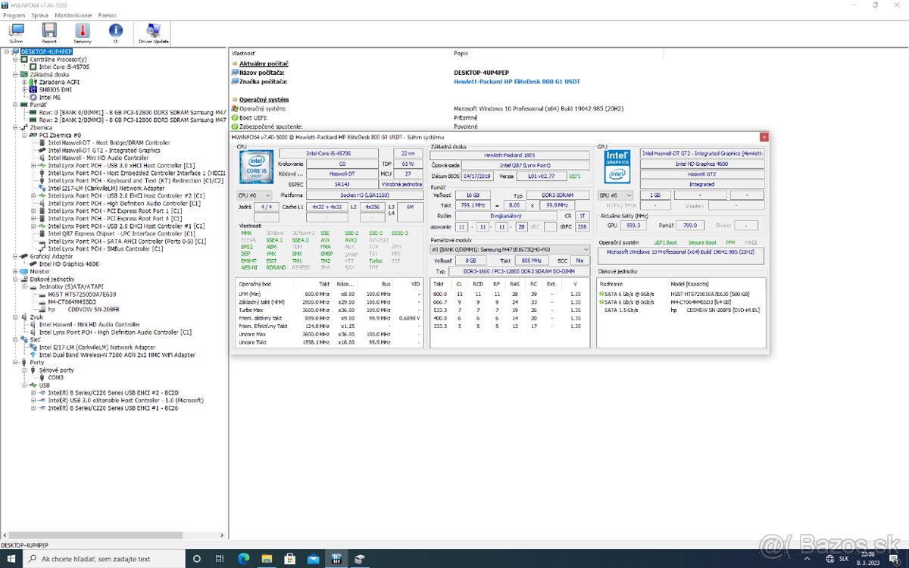Expand the Zariadenia ACPI node

pos(24,82)
